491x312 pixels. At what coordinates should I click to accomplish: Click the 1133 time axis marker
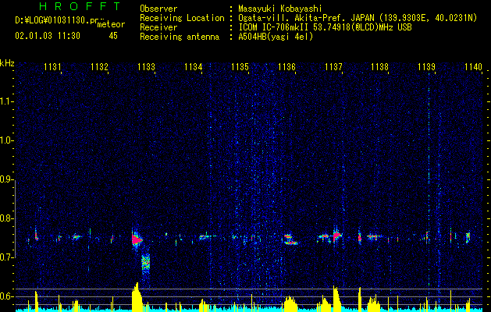146,66
